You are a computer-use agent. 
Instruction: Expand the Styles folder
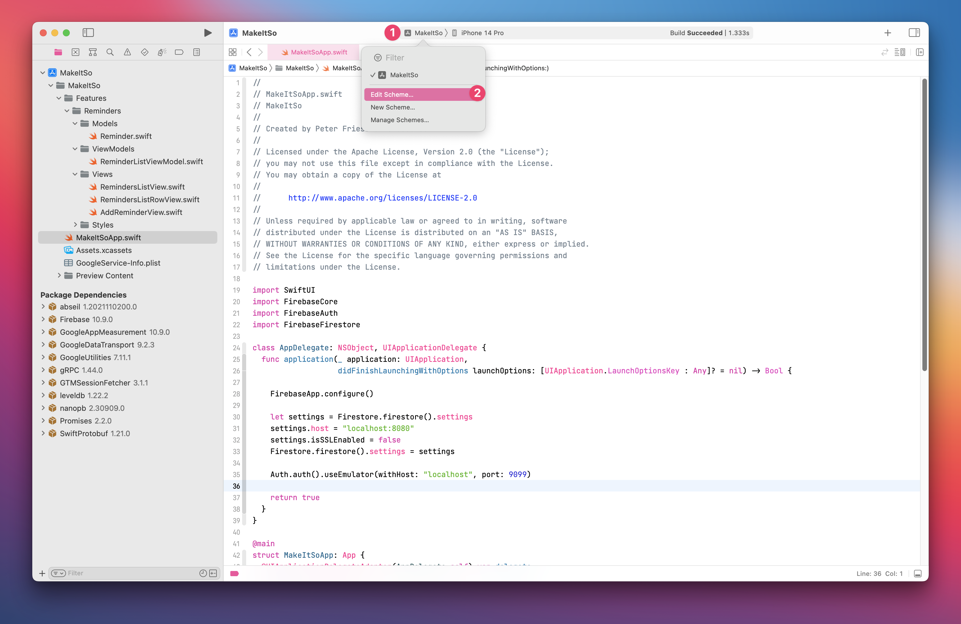75,225
